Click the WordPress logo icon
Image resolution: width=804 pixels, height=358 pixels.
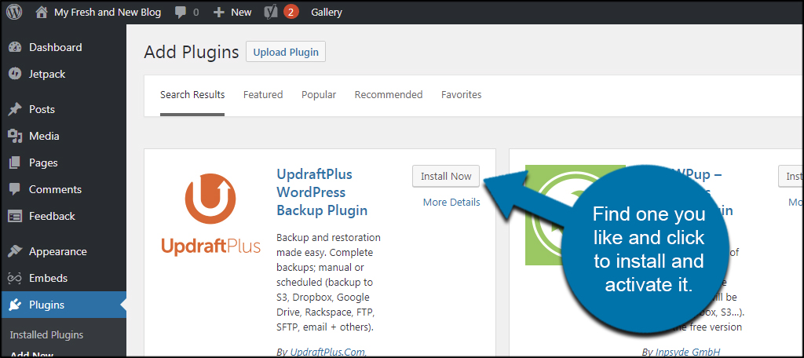coord(14,13)
